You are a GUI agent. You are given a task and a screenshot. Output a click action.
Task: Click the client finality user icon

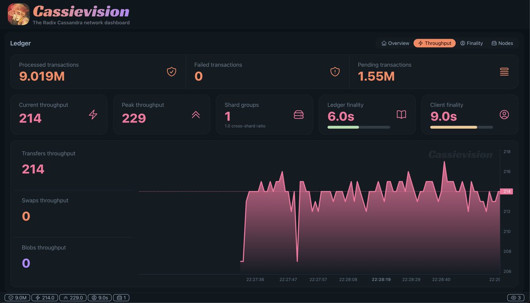coord(504,114)
